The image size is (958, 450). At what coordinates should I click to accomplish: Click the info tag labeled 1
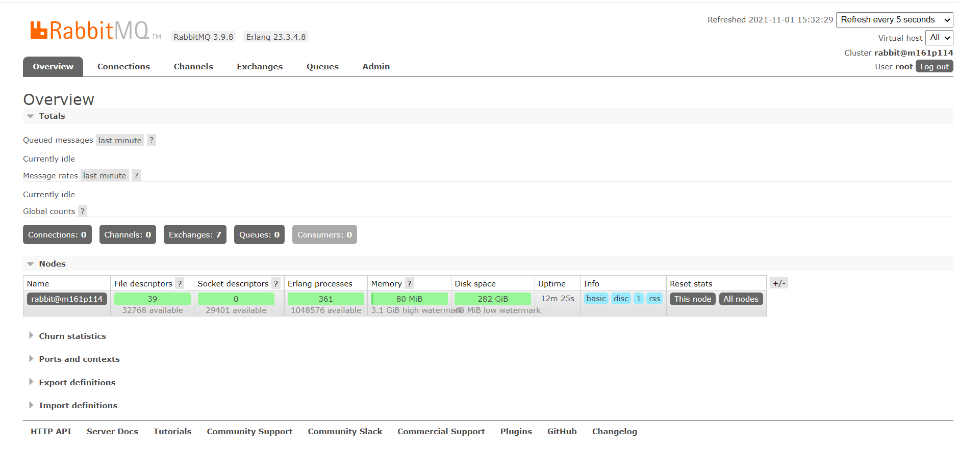point(639,298)
